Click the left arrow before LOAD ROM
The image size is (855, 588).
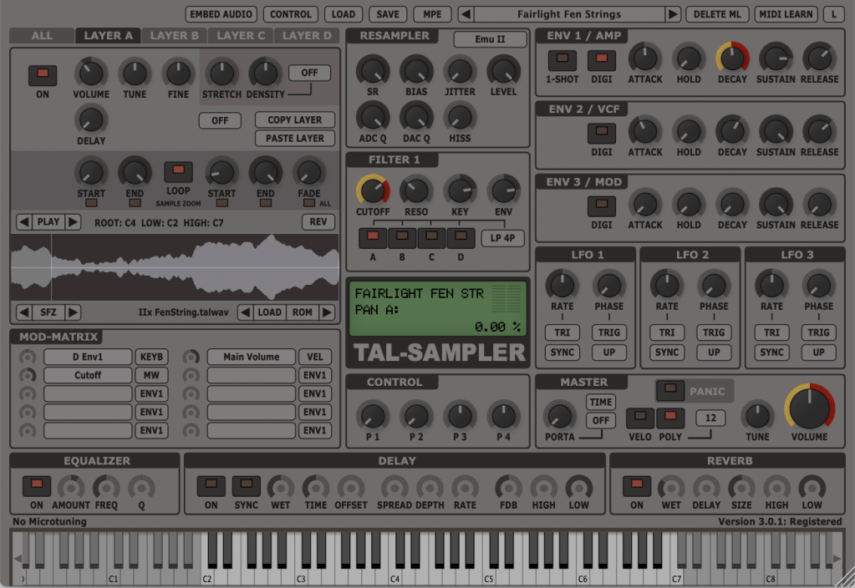[x=245, y=312]
